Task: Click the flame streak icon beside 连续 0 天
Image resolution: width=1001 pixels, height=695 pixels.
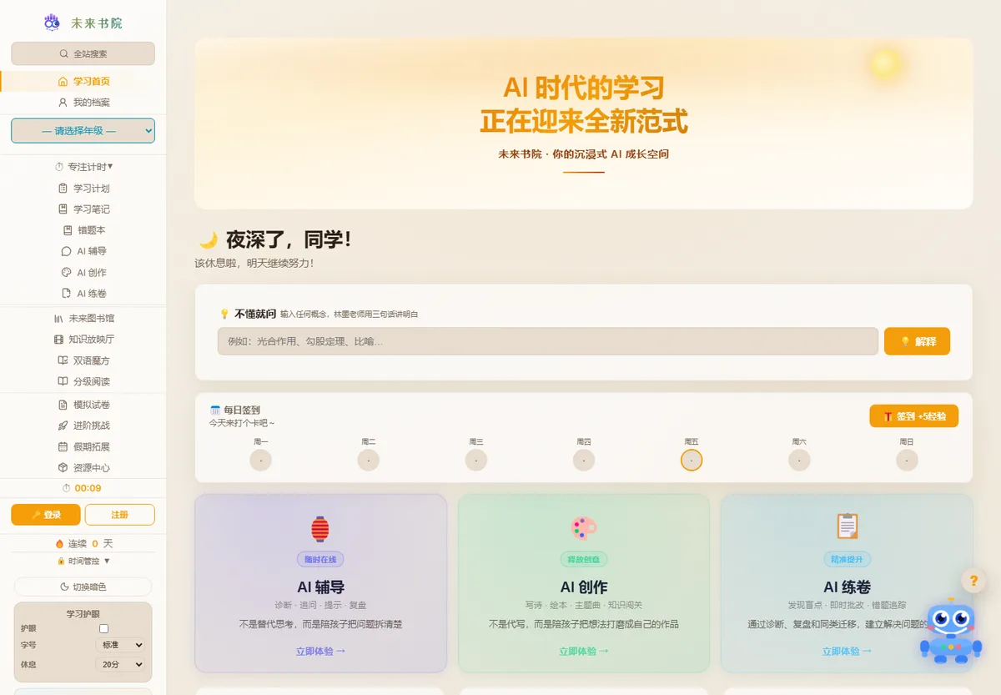Action: (59, 543)
